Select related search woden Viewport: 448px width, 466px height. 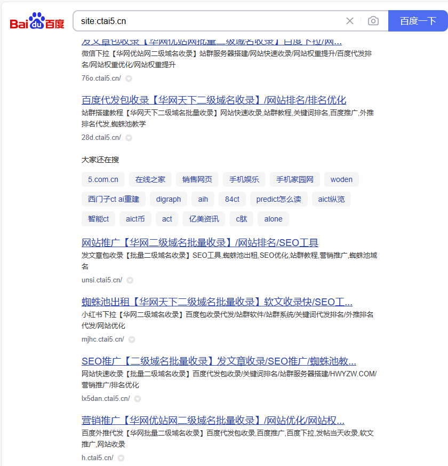coord(341,179)
